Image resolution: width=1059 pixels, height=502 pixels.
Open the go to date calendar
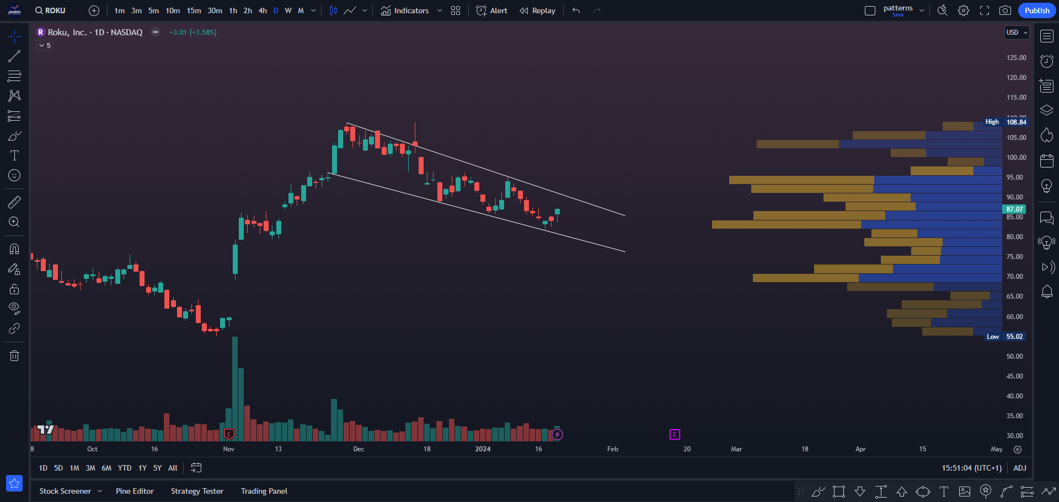click(196, 468)
